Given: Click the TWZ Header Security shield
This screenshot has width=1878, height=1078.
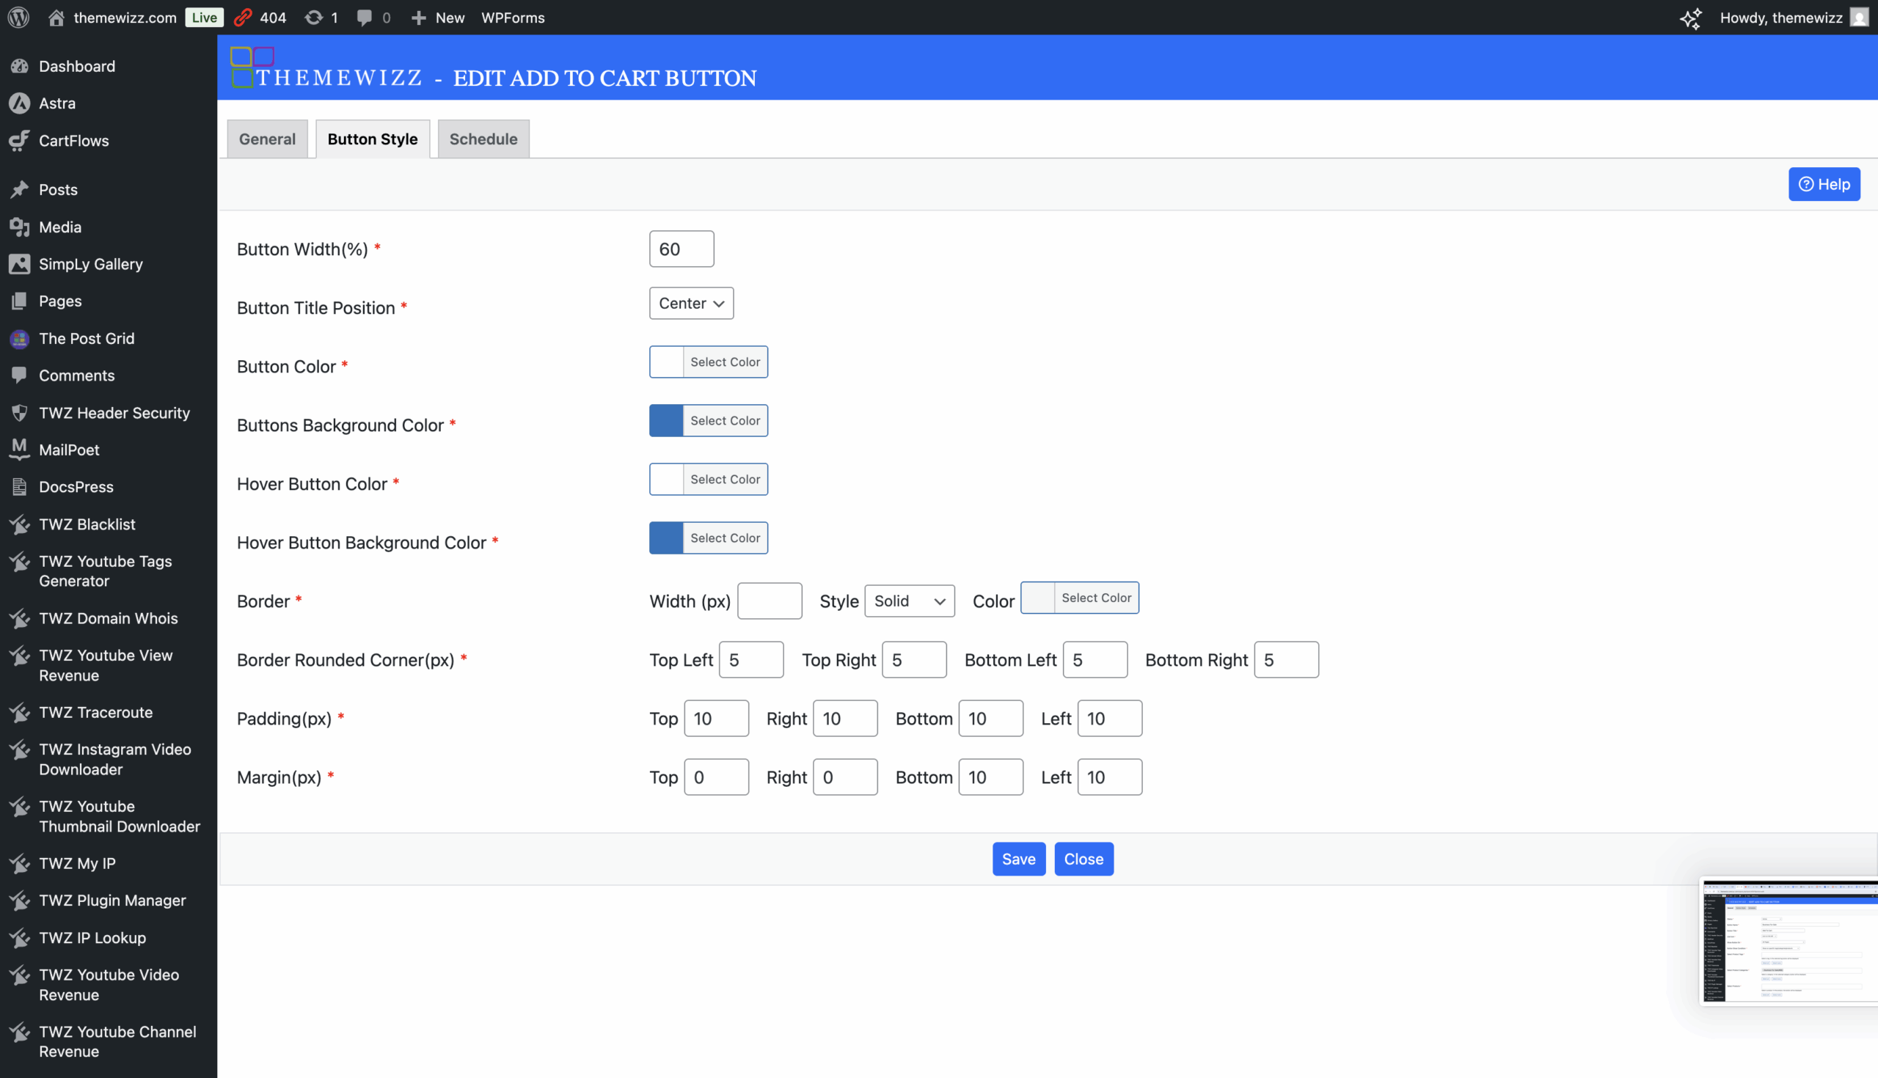Looking at the screenshot, I should tap(19, 412).
